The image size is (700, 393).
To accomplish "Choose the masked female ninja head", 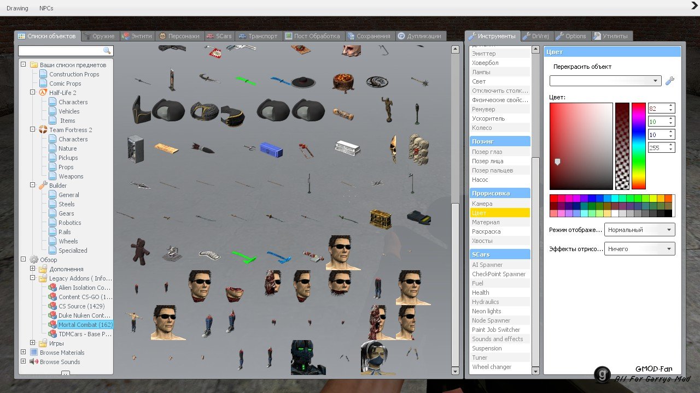I will pos(378,358).
